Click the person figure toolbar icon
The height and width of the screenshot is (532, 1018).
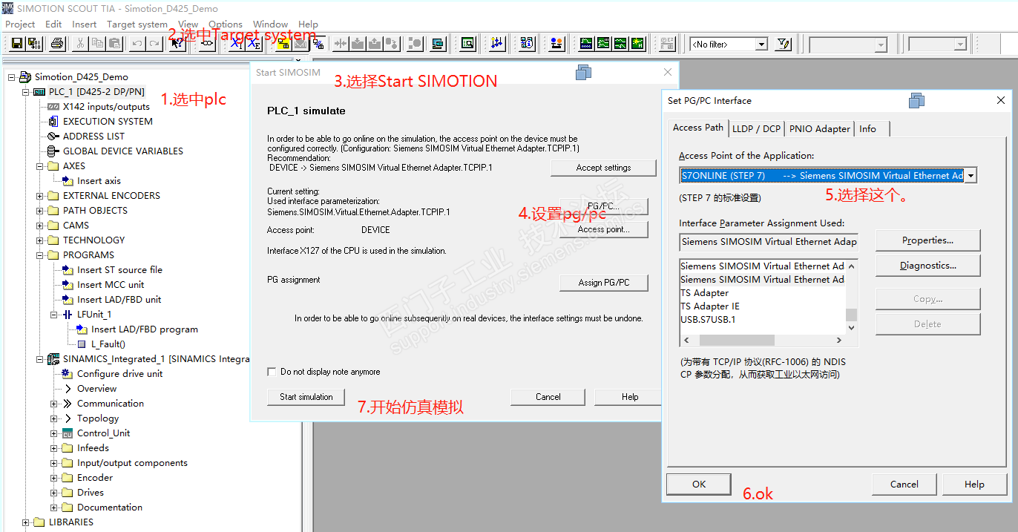(556, 44)
